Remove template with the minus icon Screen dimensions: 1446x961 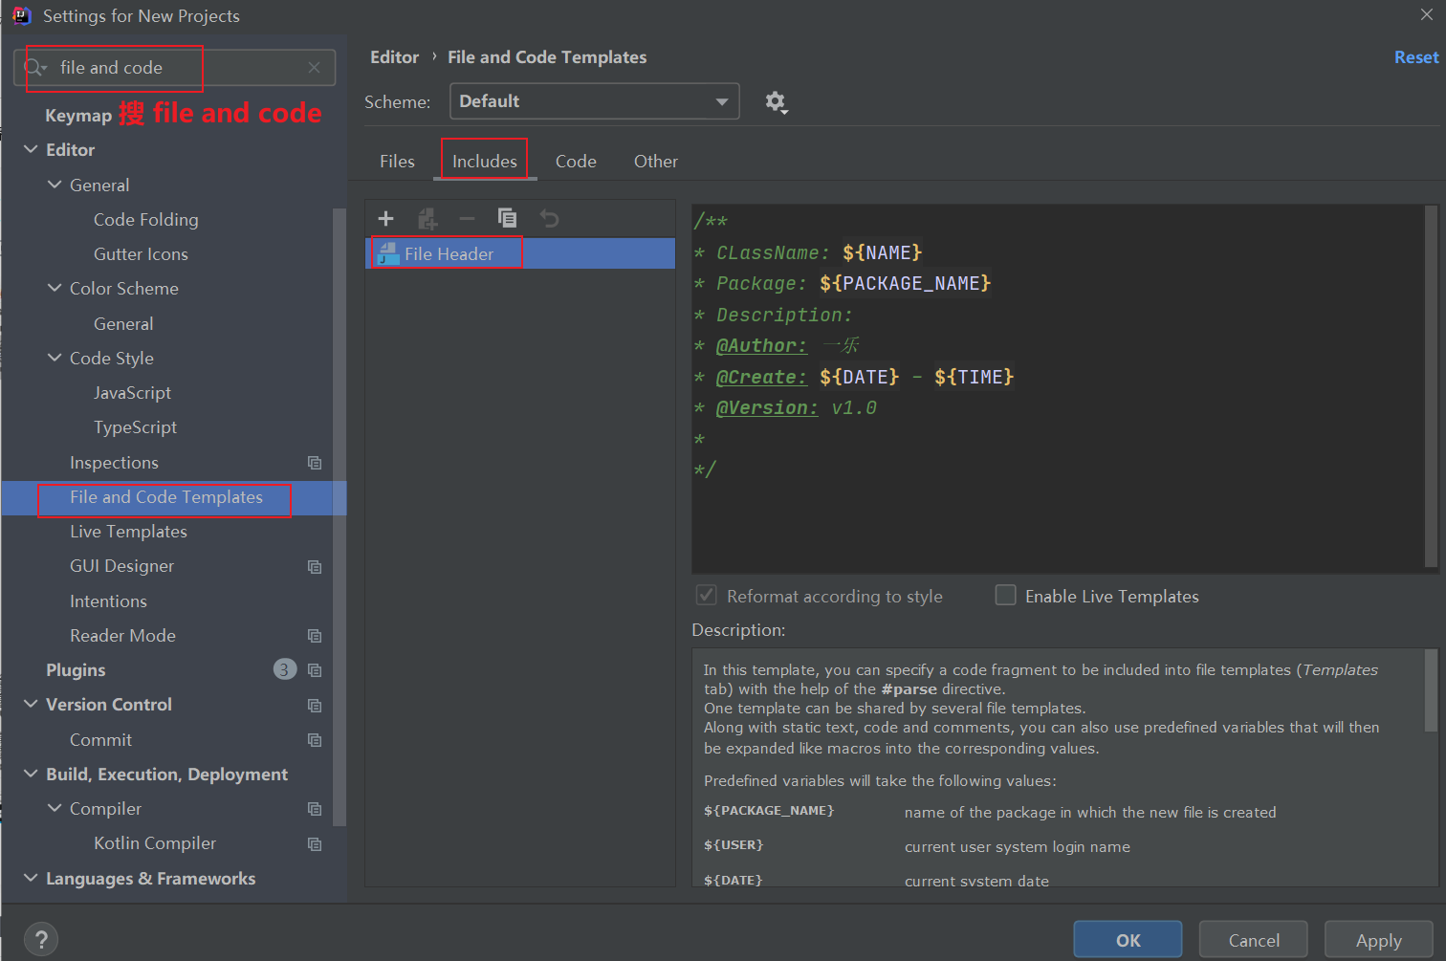(x=467, y=218)
